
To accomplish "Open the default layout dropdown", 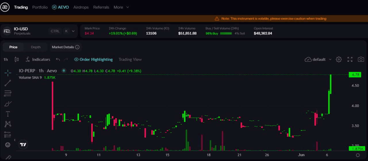I will (318, 59).
